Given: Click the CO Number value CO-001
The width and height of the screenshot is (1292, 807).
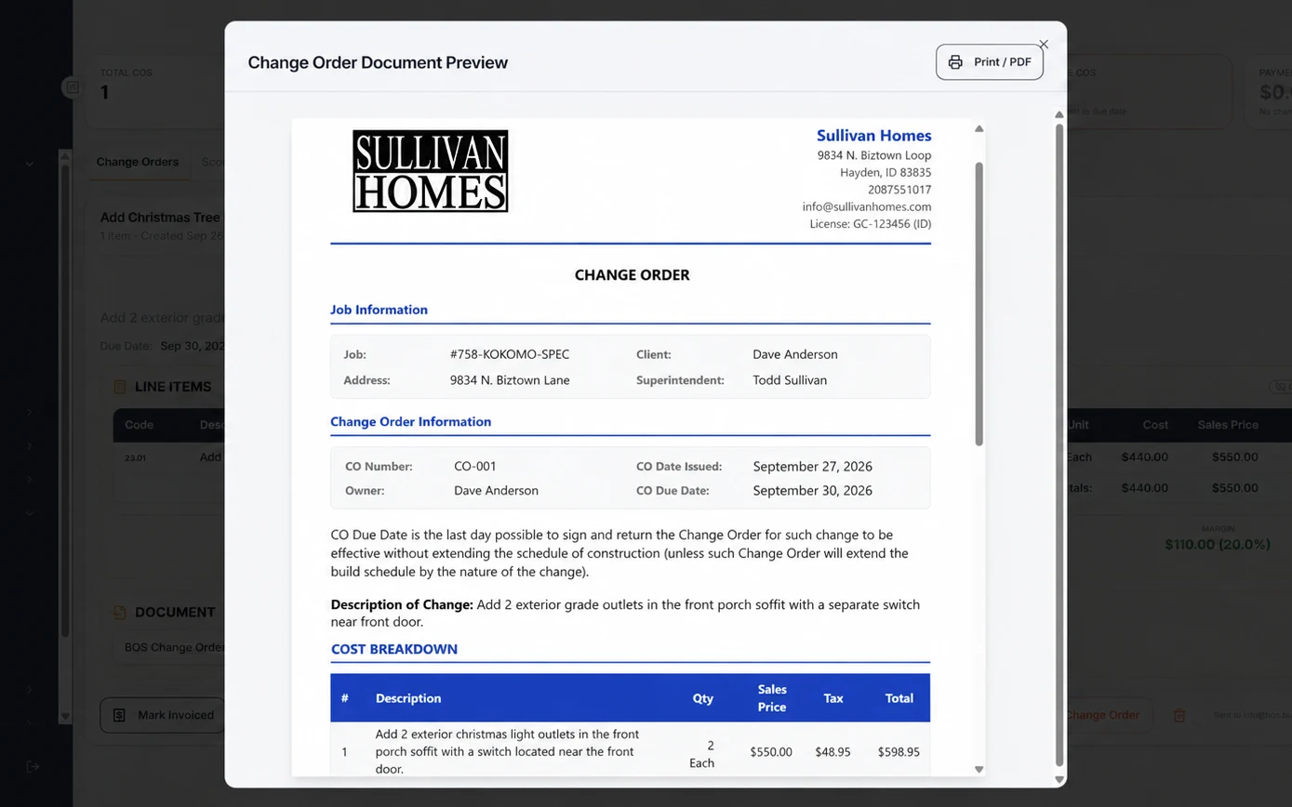Looking at the screenshot, I should click(x=475, y=466).
